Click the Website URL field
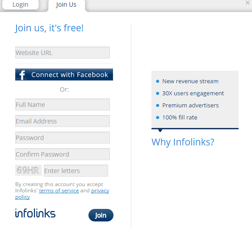 (x=63, y=53)
